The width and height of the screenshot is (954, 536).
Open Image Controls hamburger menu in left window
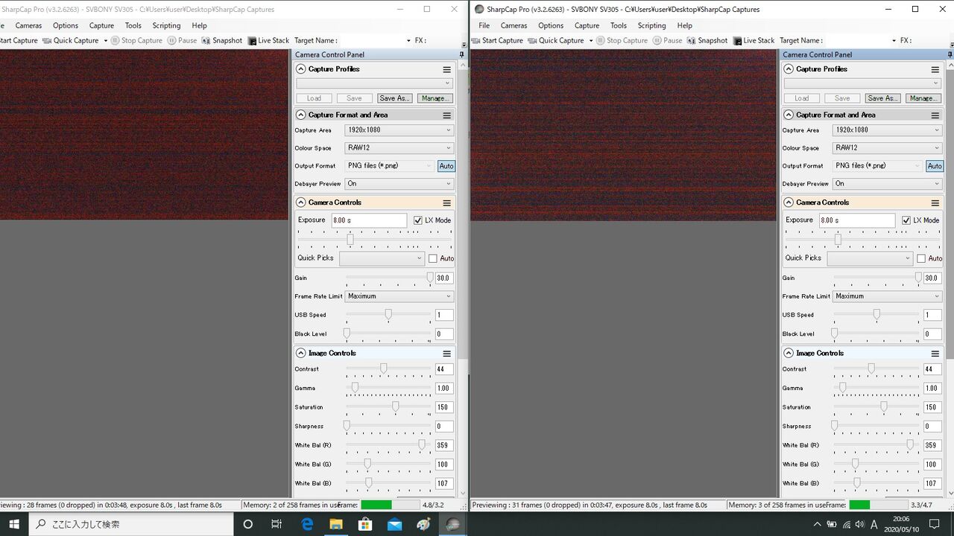tap(447, 354)
